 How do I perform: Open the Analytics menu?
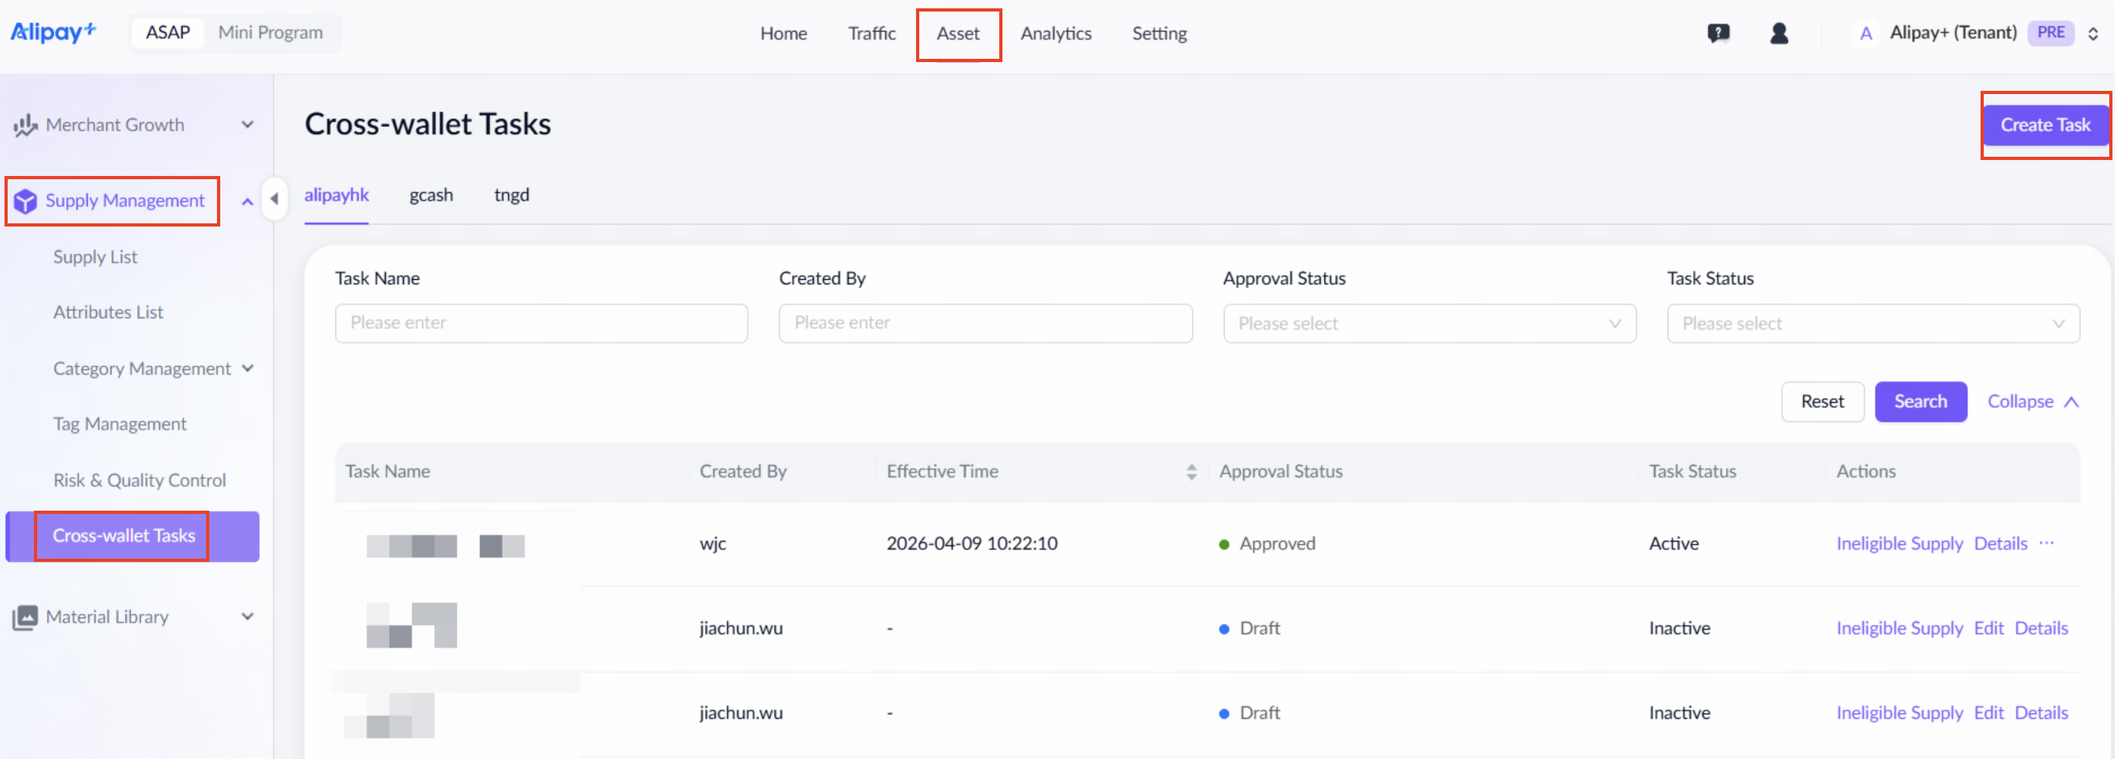(x=1055, y=34)
